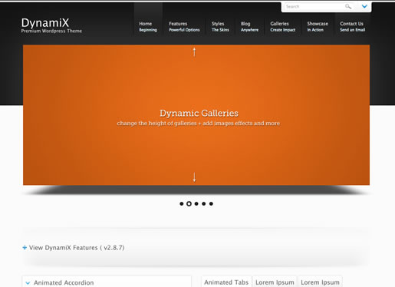The height and width of the screenshot is (287, 395).
Task: Select the fifth slider pagination dot
Action: (211, 203)
